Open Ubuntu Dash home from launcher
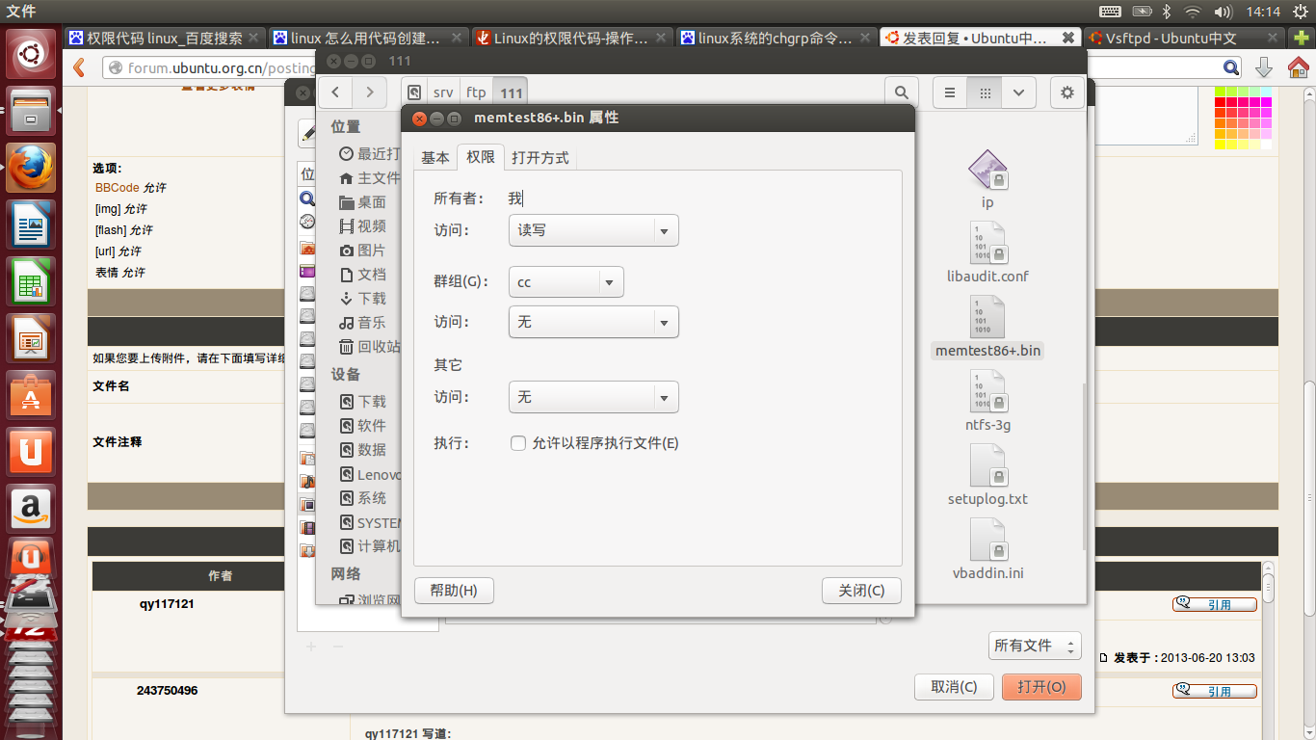 pyautogui.click(x=32, y=53)
